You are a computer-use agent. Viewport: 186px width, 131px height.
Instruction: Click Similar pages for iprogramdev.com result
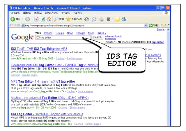93,124
